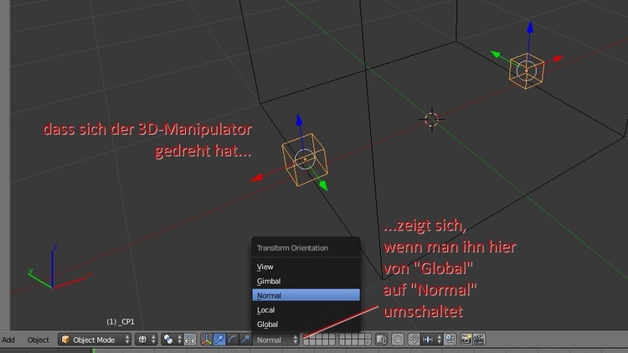Grab green Y arrow of left manipulator

323,185
